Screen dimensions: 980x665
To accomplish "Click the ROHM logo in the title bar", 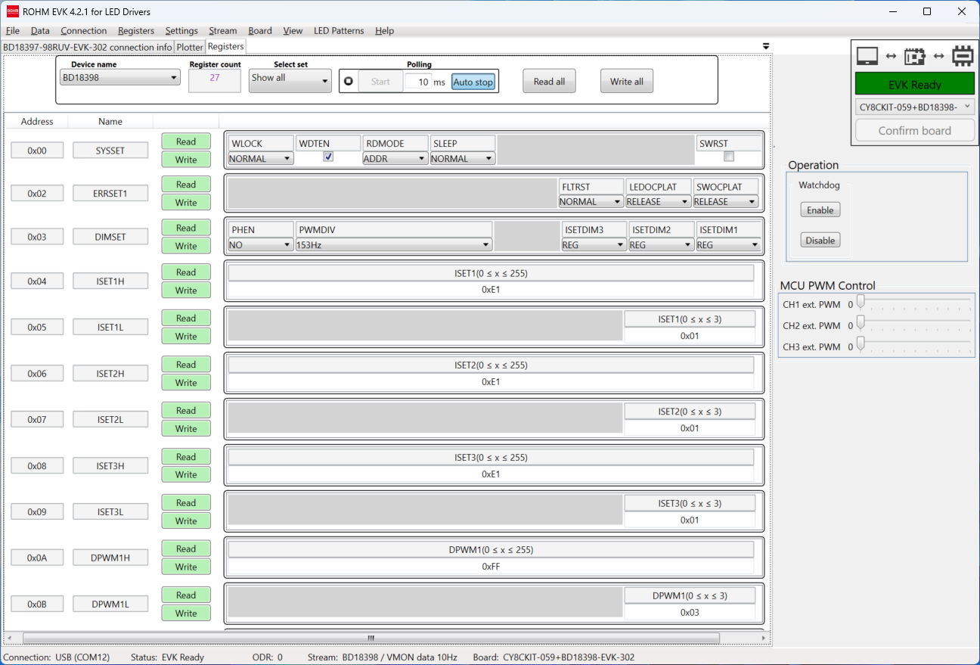I will [x=12, y=11].
